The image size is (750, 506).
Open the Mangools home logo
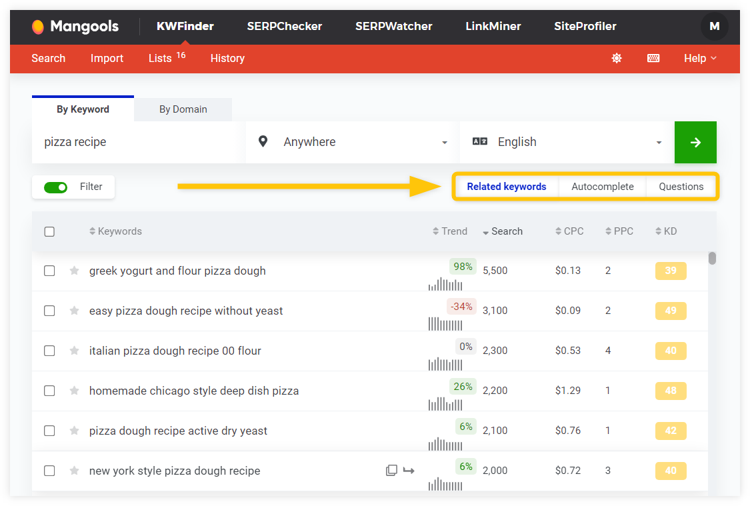74,27
